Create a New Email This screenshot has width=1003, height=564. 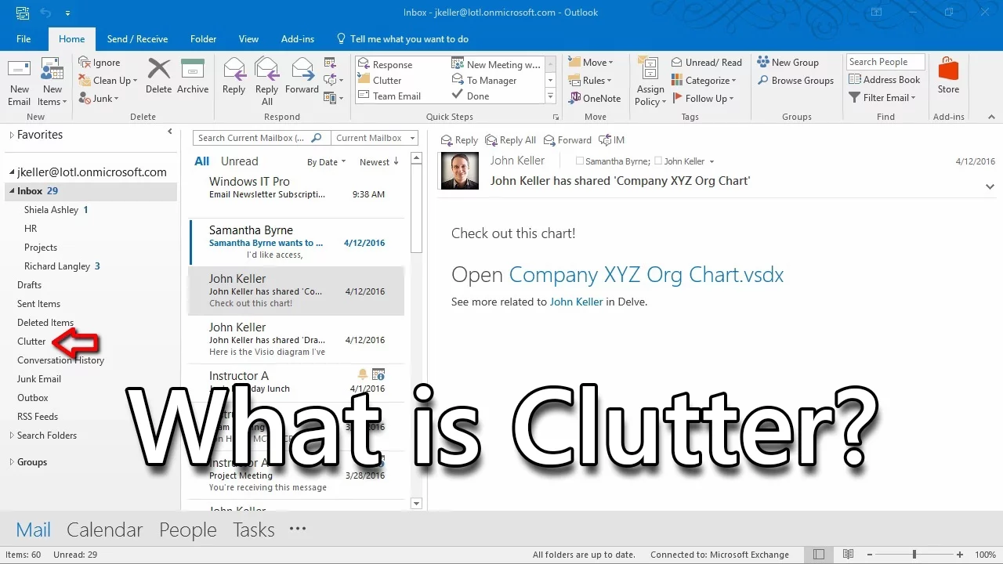click(x=19, y=78)
